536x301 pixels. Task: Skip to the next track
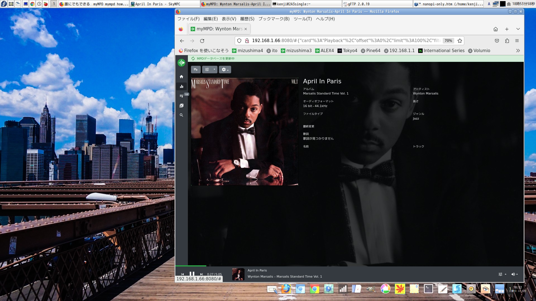(201, 274)
